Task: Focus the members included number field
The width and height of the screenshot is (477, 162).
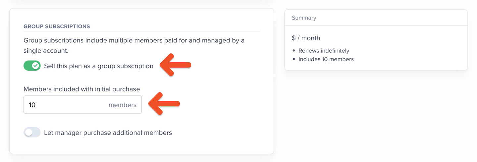Action: pyautogui.click(x=82, y=105)
